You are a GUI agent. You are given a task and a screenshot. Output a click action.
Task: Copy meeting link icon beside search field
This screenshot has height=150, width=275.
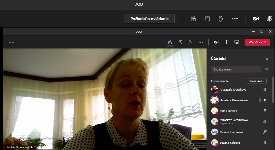(x=267, y=69)
